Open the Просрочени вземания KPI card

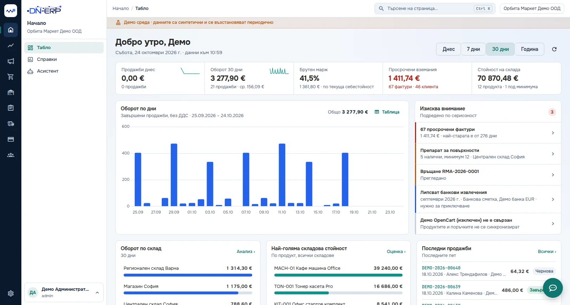(x=427, y=78)
